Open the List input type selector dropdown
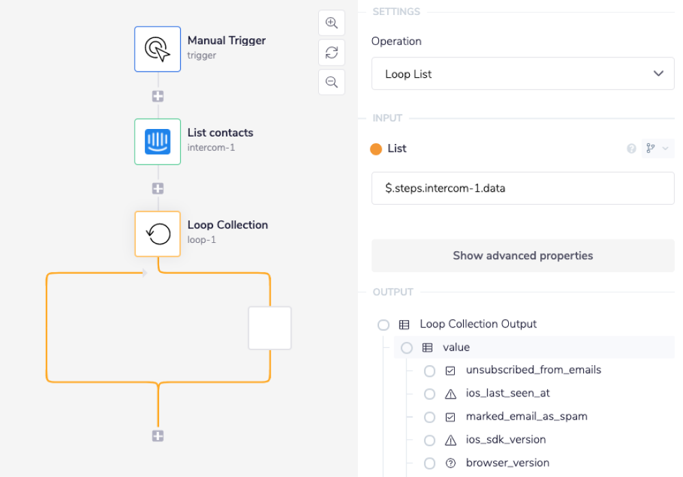This screenshot has width=683, height=477. pyautogui.click(x=657, y=149)
